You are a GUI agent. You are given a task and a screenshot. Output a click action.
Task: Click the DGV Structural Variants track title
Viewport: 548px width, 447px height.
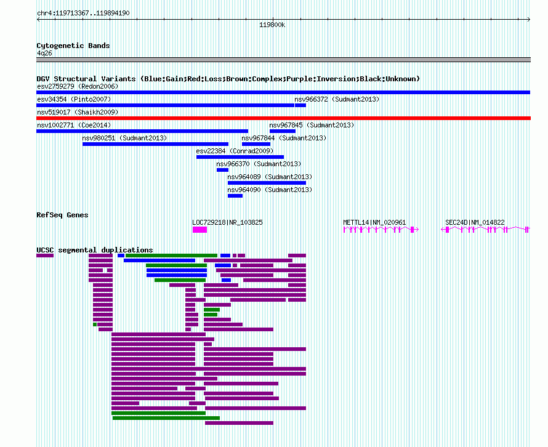[x=228, y=79]
